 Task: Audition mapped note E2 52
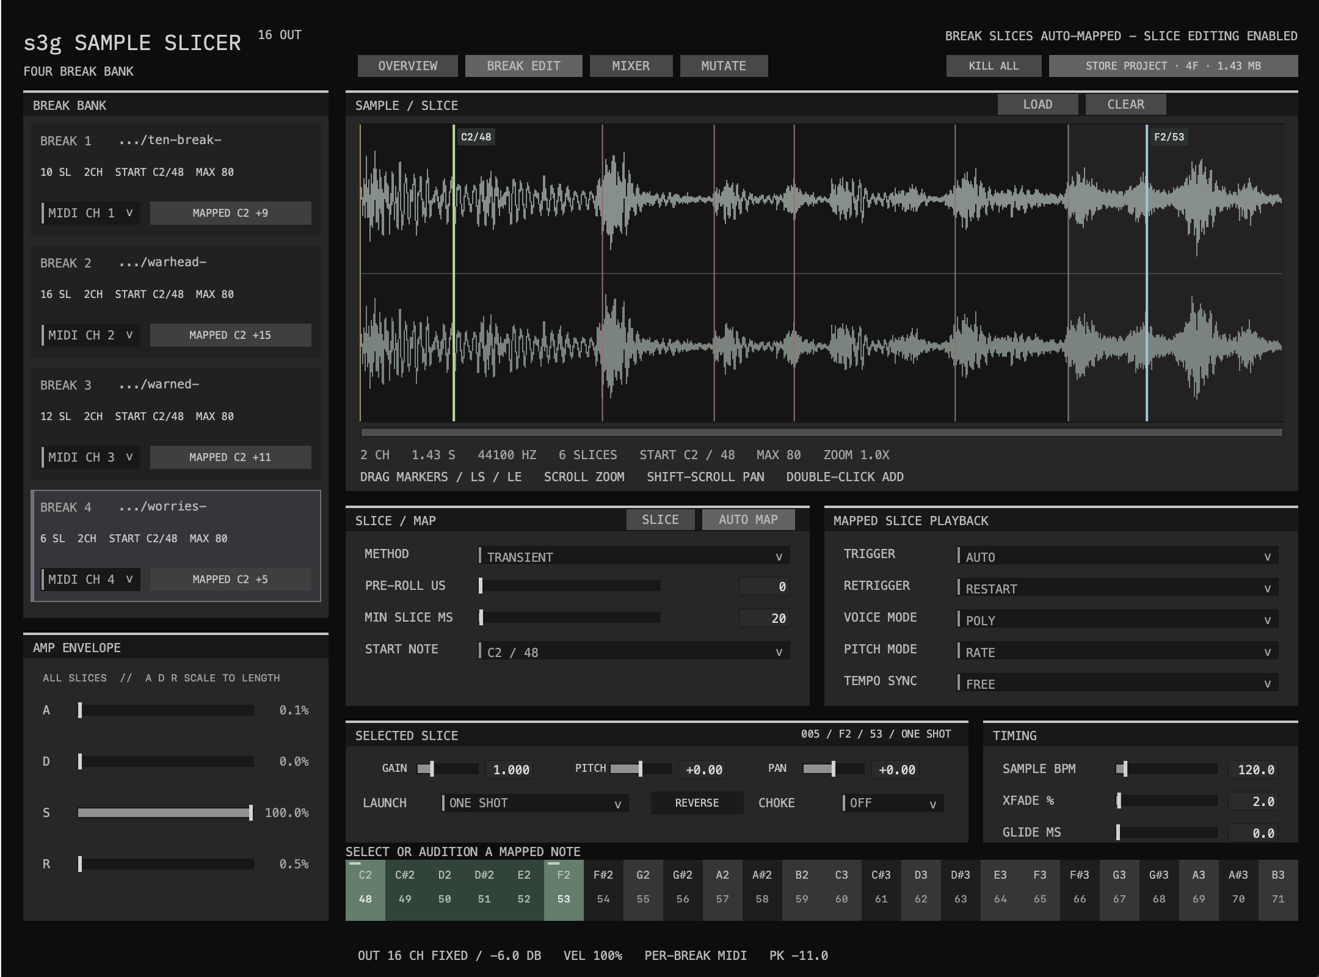click(x=524, y=890)
